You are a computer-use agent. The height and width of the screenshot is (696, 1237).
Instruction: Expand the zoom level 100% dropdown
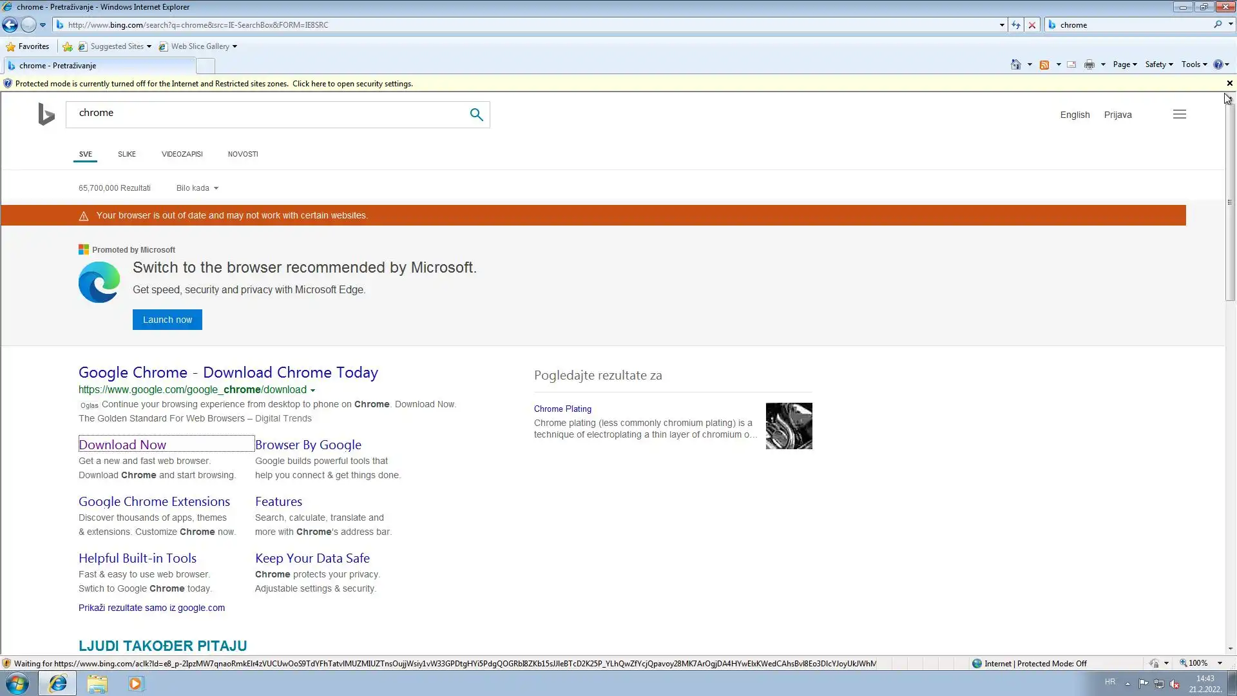click(1219, 663)
